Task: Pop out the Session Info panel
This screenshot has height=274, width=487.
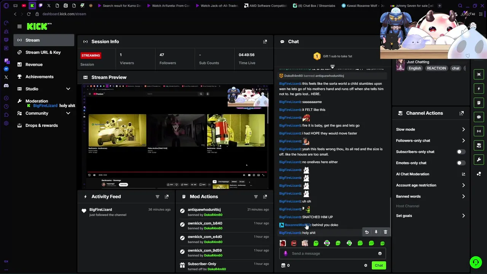Action: (x=265, y=41)
